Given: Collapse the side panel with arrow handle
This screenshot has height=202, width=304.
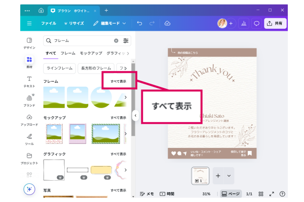Looking at the screenshot, I should click(135, 115).
